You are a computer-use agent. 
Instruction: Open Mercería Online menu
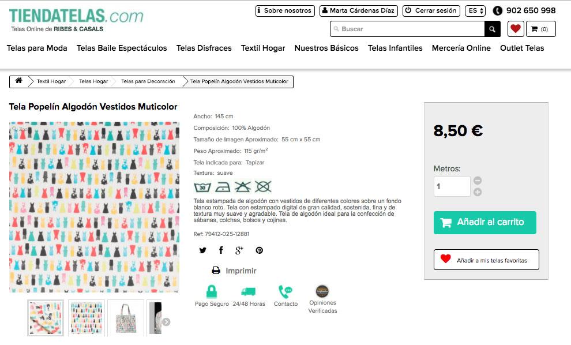461,48
